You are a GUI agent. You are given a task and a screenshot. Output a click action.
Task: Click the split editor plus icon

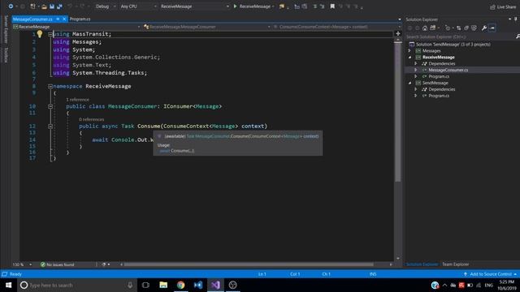(x=398, y=33)
